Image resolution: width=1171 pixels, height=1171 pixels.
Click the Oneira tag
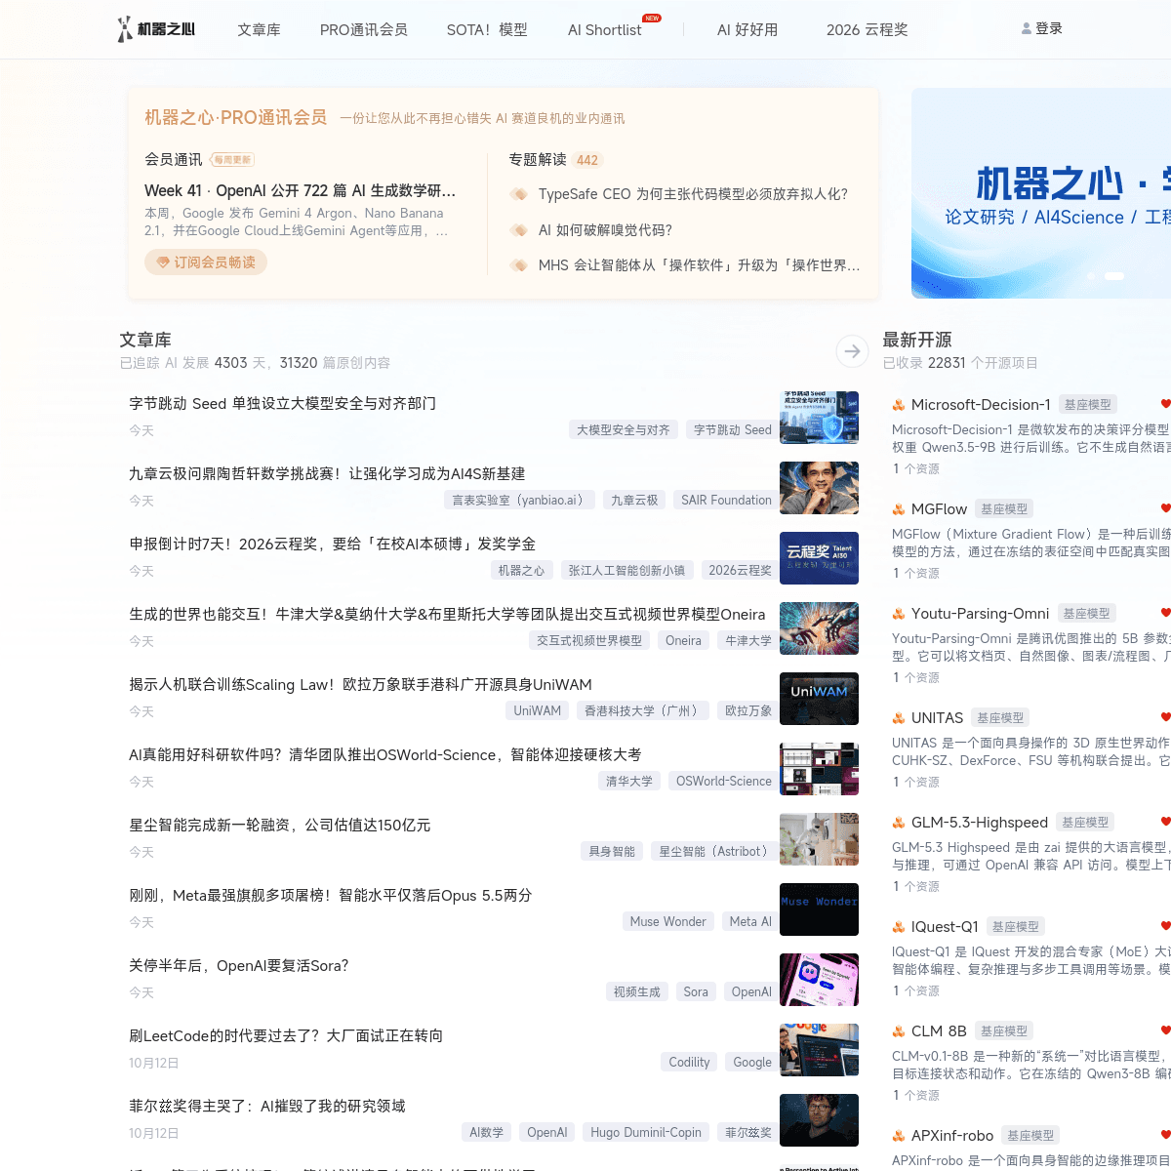coord(683,640)
